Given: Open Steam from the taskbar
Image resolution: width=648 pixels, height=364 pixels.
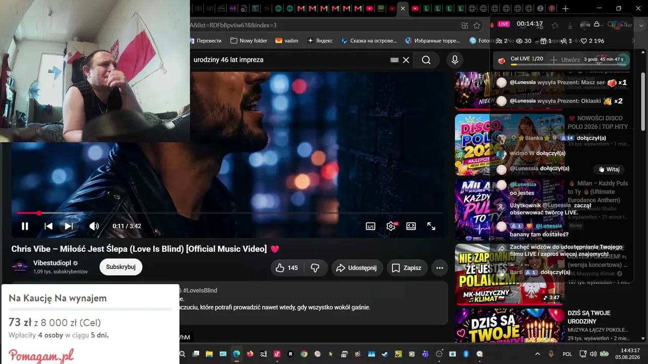Looking at the screenshot, I should (385, 354).
